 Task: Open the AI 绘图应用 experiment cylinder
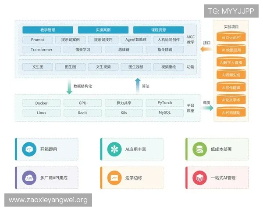coord(231,49)
